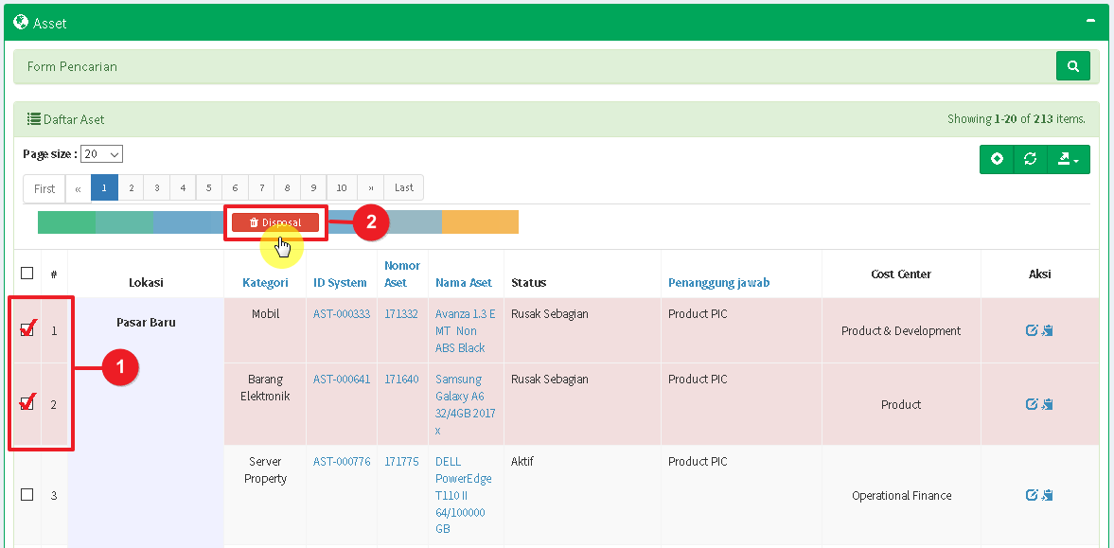Screen dimensions: 1114x548
Task: Jump to the Last page
Action: [x=404, y=187]
